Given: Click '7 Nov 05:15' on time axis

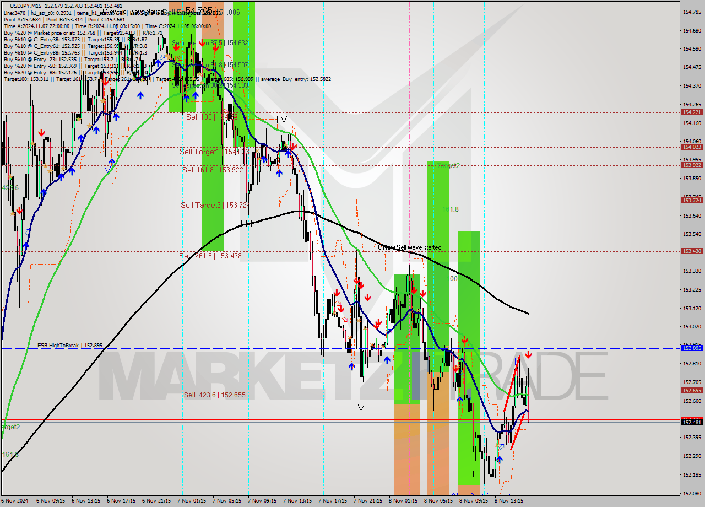Looking at the screenshot, I should pyautogui.click(x=228, y=501).
